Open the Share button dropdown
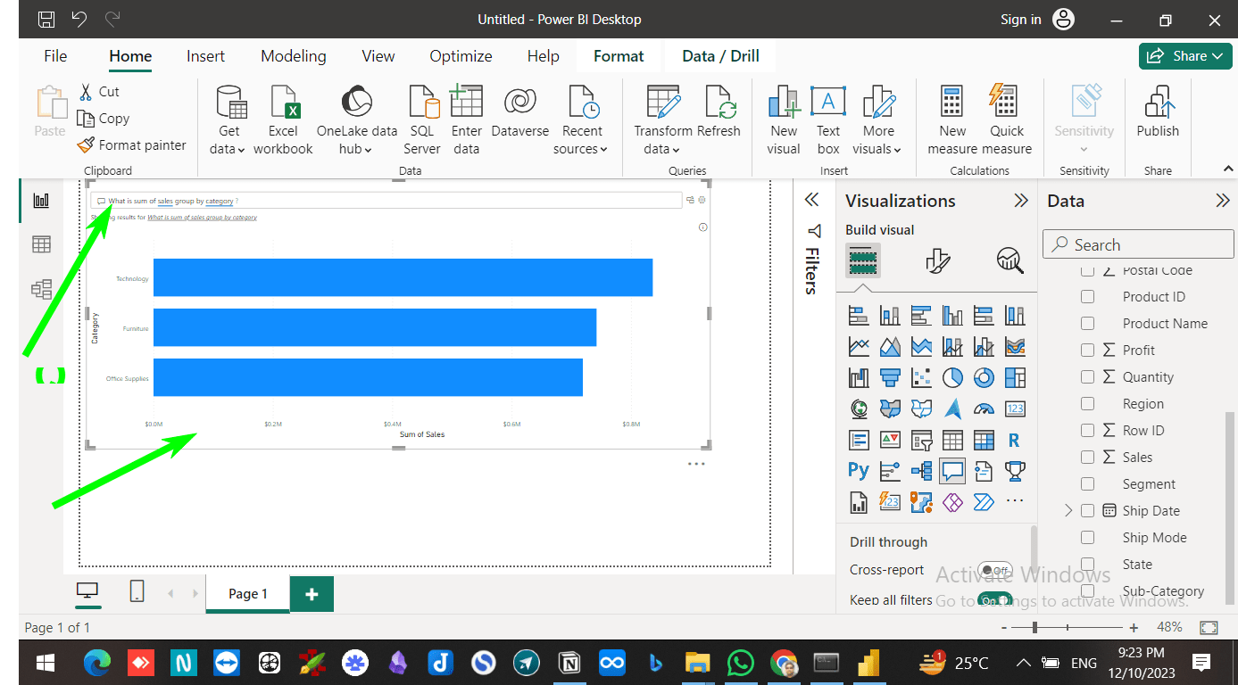The width and height of the screenshot is (1238, 685). click(1185, 55)
